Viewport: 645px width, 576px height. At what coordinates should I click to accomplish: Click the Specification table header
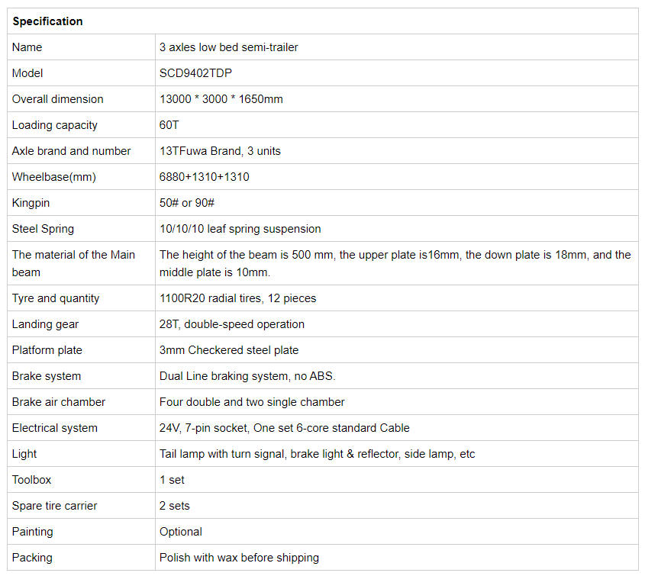click(x=47, y=21)
